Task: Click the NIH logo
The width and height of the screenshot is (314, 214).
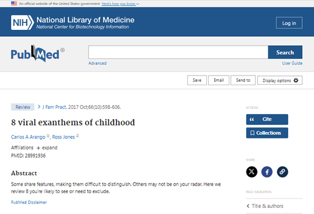Action: [22, 22]
